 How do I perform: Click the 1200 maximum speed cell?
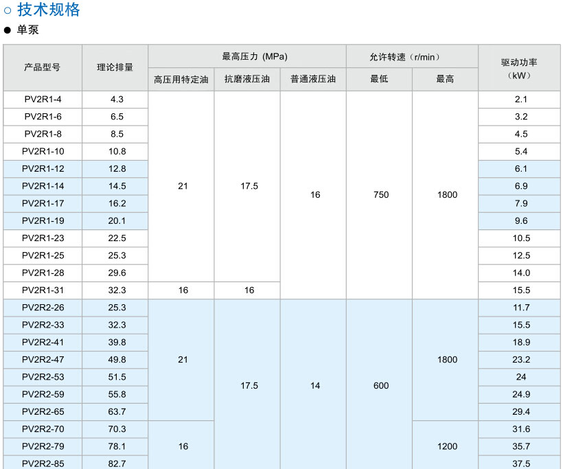point(447,446)
